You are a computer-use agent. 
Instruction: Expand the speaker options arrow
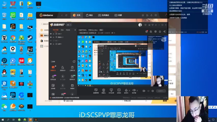point(137,91)
